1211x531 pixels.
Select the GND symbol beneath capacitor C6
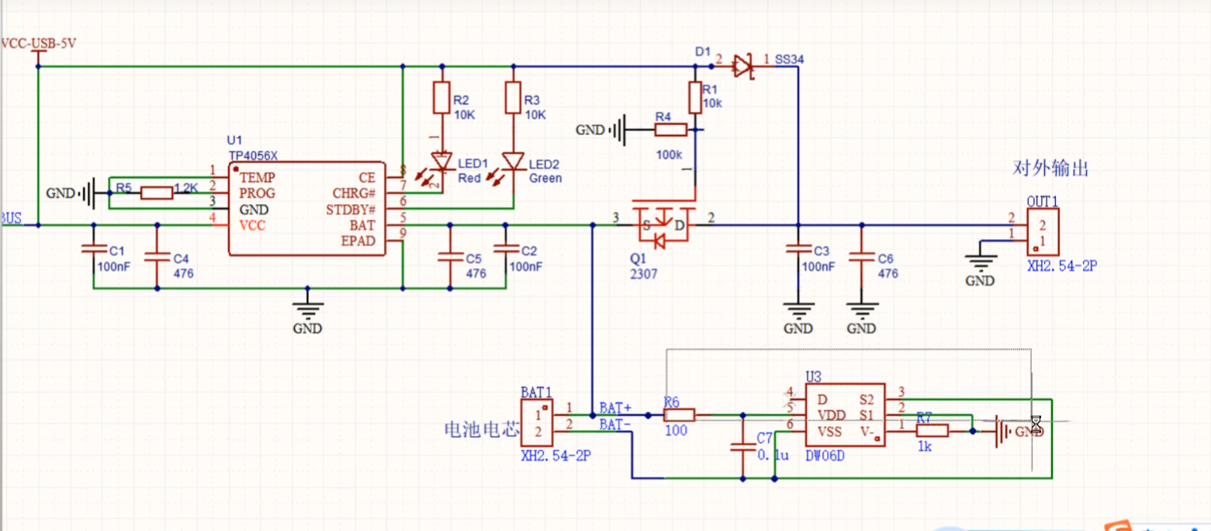(860, 309)
